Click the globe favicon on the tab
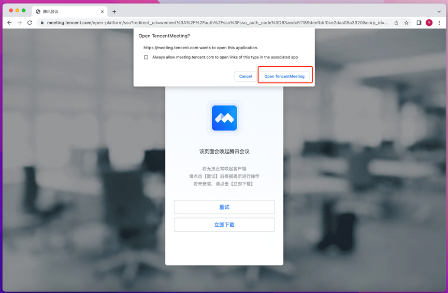 [38, 11]
